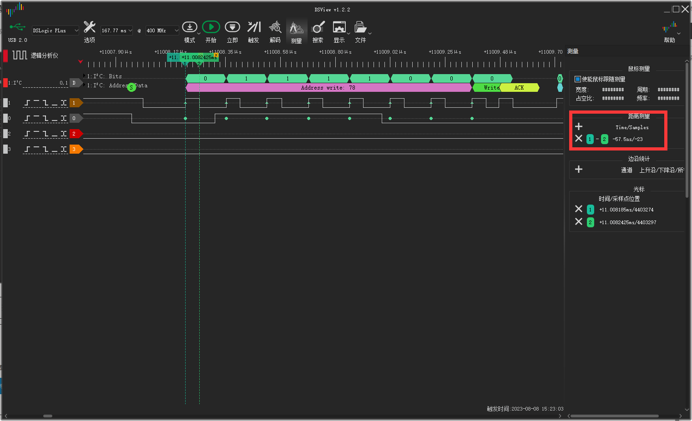Add a new distance measurement with plus
This screenshot has height=421, width=692.
pos(579,126)
